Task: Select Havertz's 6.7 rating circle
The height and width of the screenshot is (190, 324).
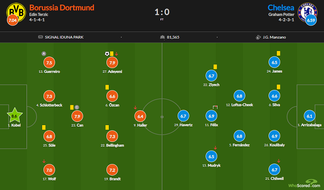Action: click(x=183, y=116)
